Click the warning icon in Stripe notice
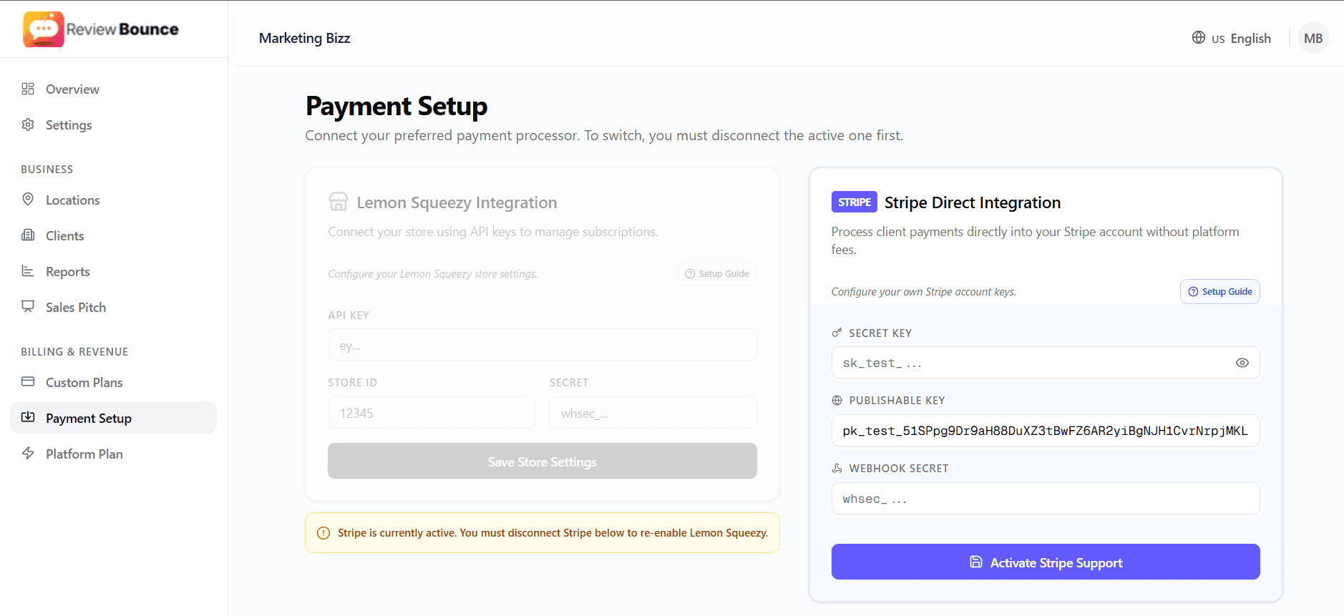The height and width of the screenshot is (616, 1344). coord(323,533)
